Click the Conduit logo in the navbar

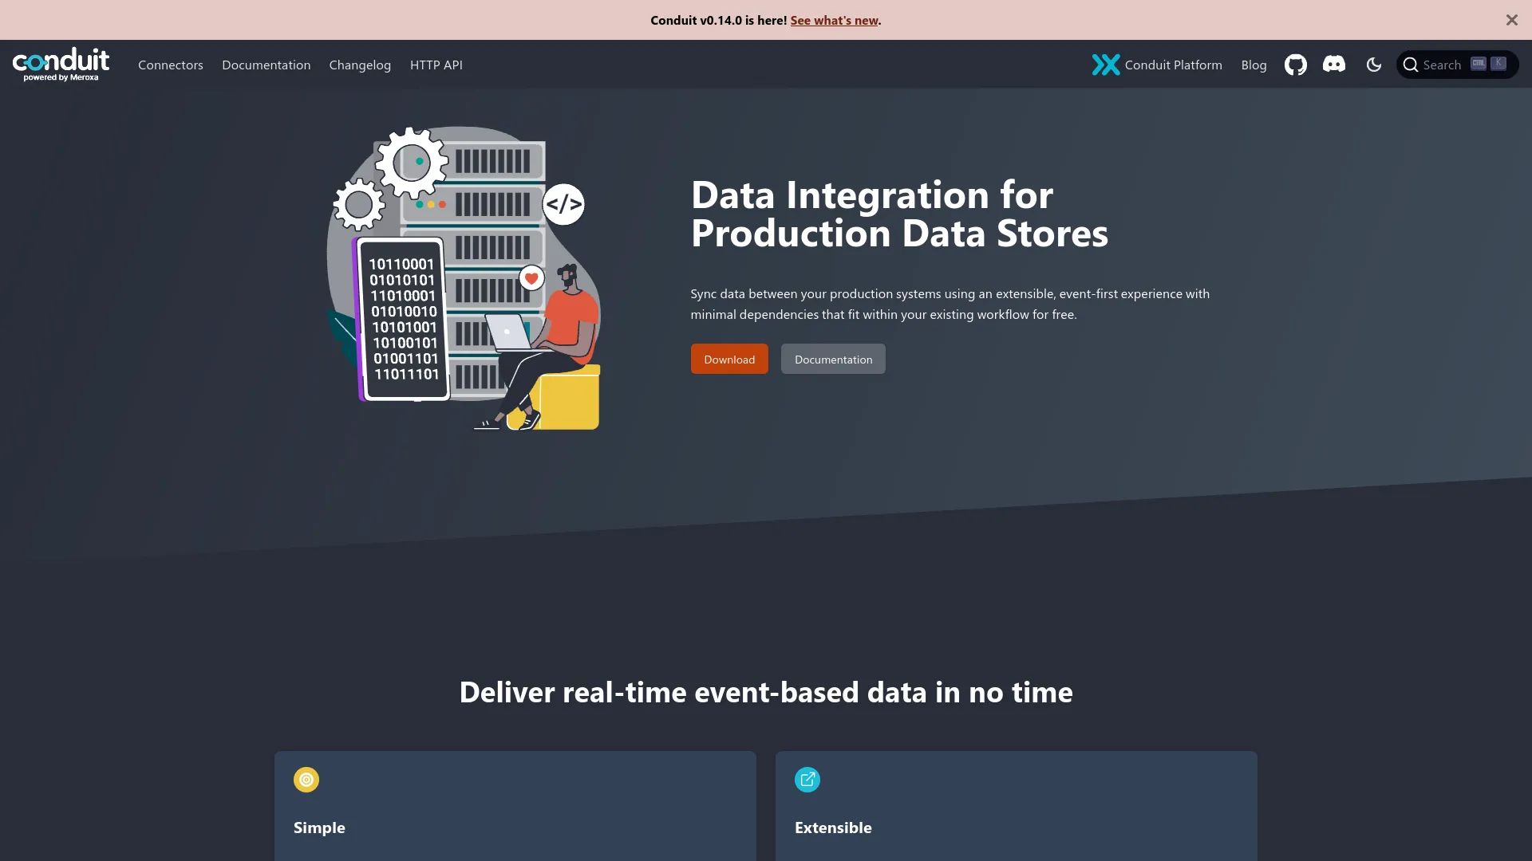[x=61, y=64]
